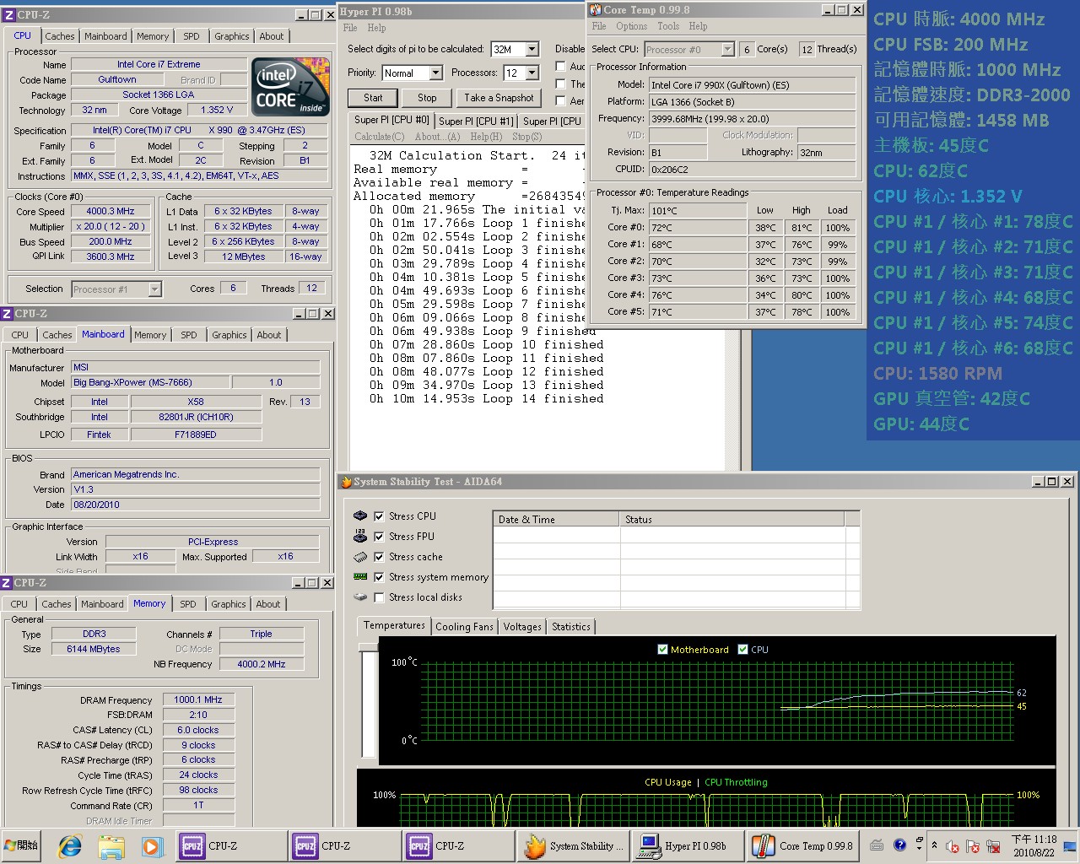The height and width of the screenshot is (864, 1080).
Task: Open the Options menu in Core Temp
Action: pyautogui.click(x=632, y=26)
